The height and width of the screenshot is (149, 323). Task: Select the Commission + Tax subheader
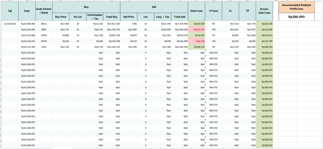click(x=94, y=17)
